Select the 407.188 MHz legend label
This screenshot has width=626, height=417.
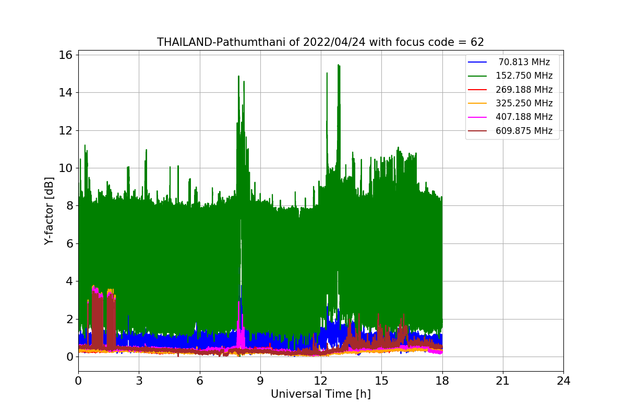[x=524, y=117]
